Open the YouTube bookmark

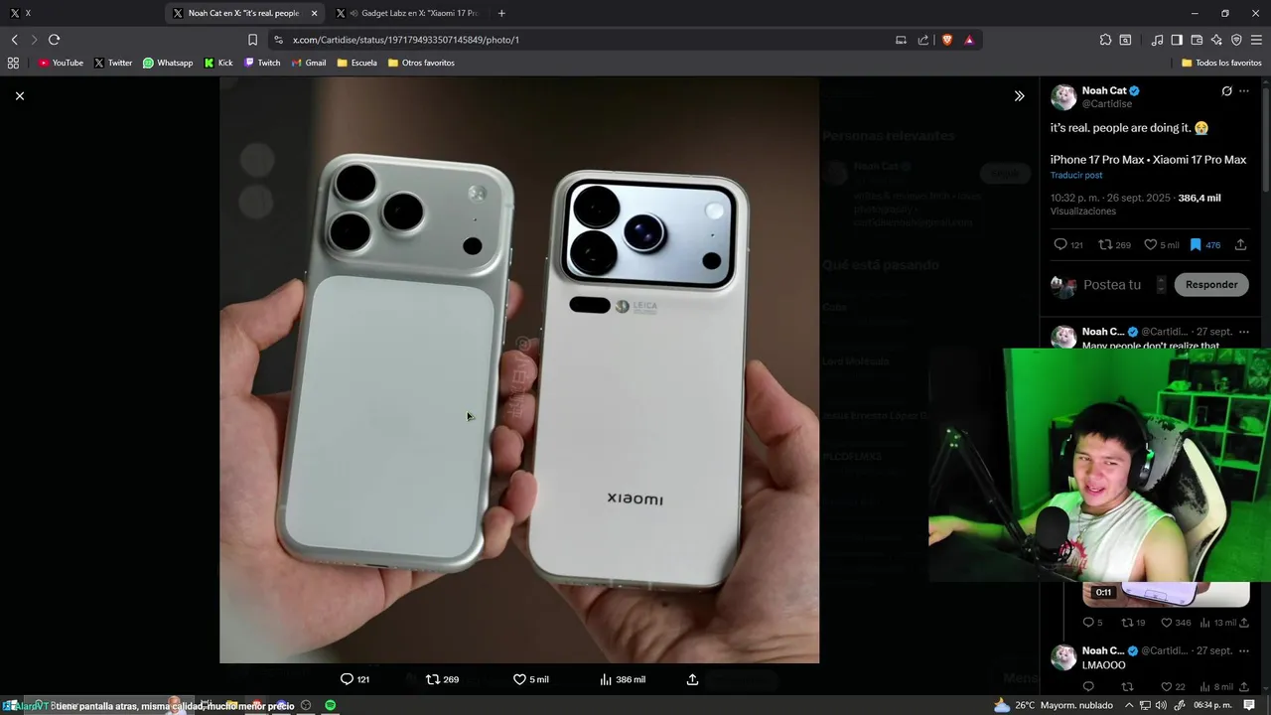click(x=61, y=63)
